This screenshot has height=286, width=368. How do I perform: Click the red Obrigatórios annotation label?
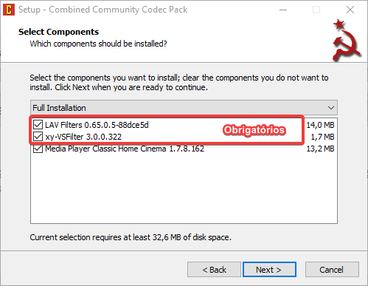click(x=254, y=130)
